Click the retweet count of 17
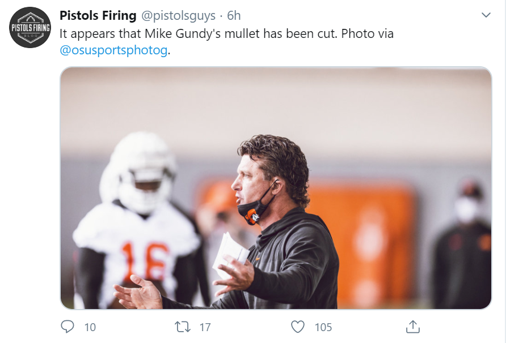This screenshot has width=506, height=343. [204, 327]
